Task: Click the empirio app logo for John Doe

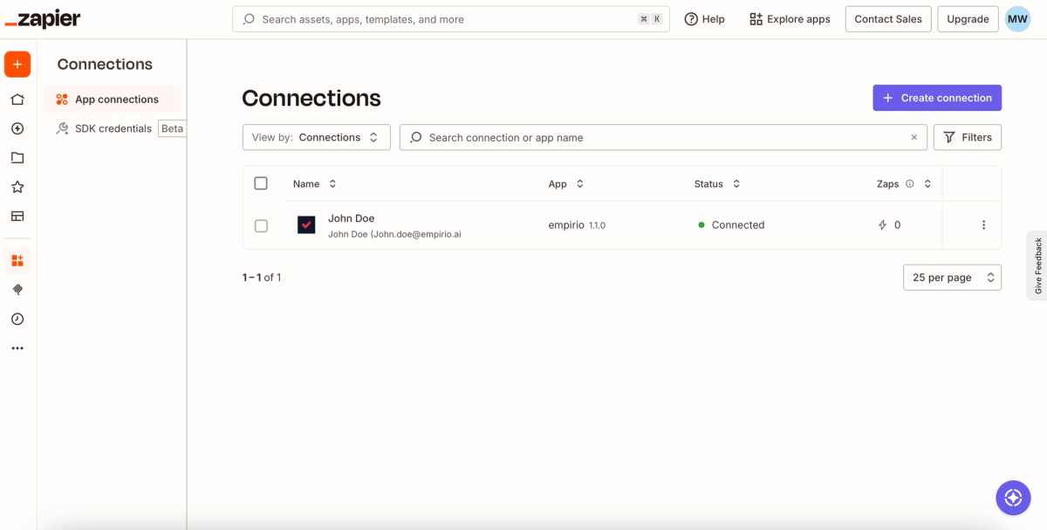Action: point(306,225)
